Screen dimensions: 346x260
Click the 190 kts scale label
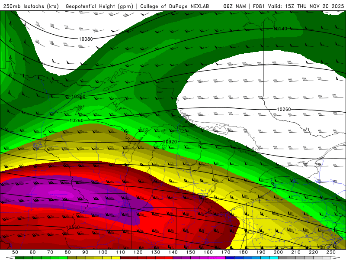coord(261,252)
